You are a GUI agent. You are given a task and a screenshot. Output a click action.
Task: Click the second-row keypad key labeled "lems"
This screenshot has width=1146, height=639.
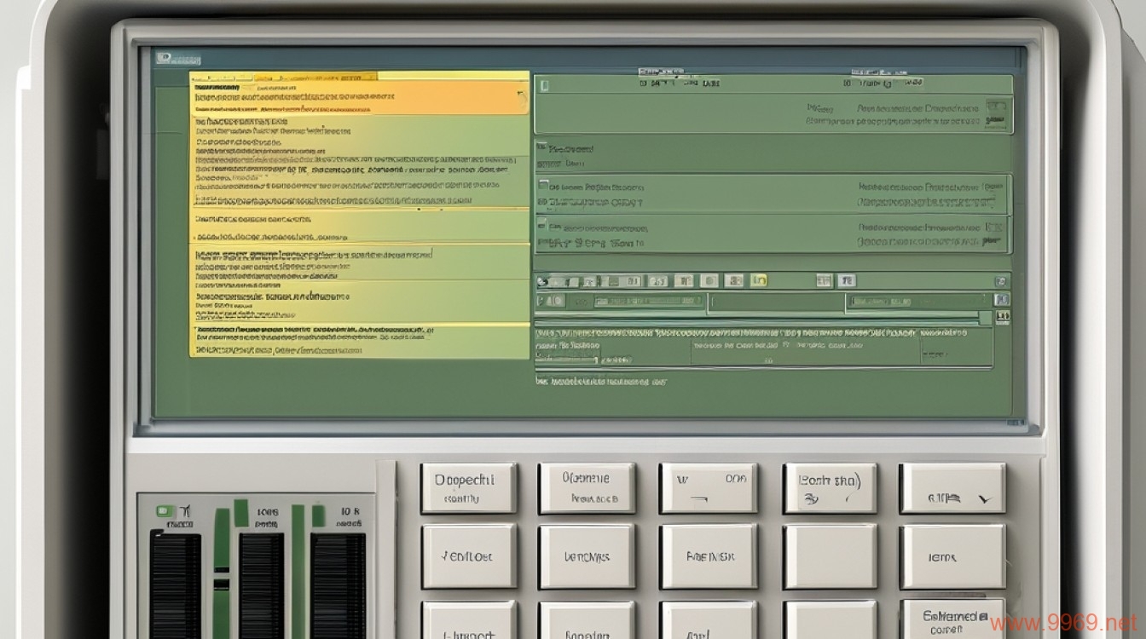953,556
